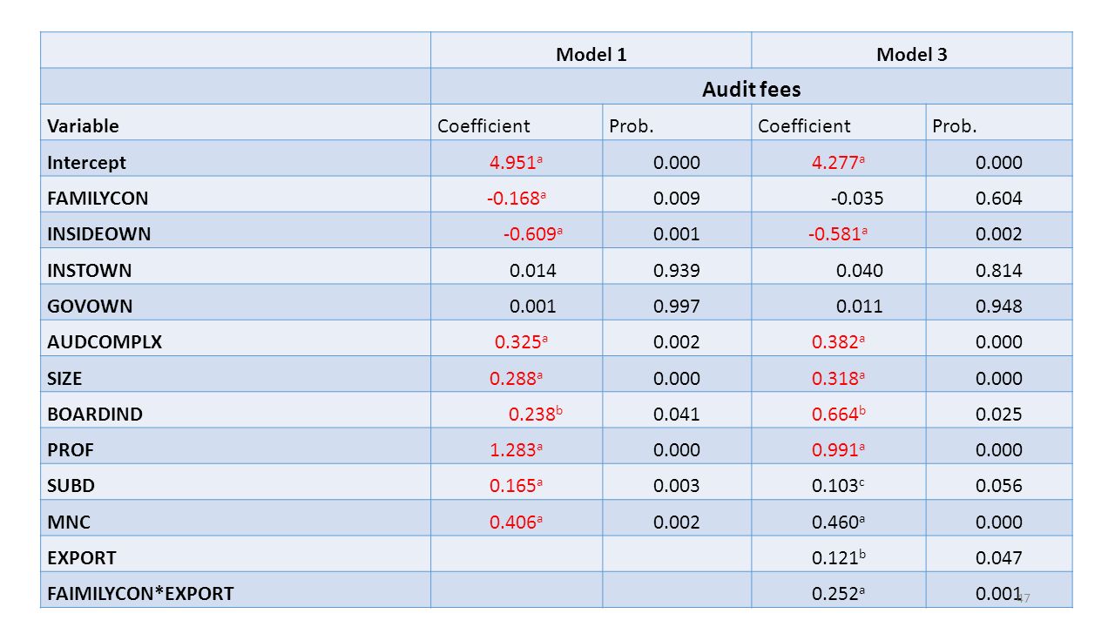Click the "BOARDIND" row label
This screenshot has width=1115, height=627.
tap(95, 415)
